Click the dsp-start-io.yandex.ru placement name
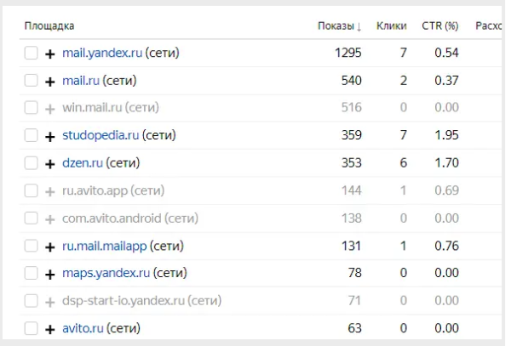Image resolution: width=511 pixels, height=346 pixels. [123, 301]
